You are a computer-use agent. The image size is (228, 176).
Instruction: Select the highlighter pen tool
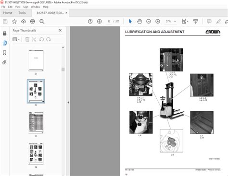(218, 21)
